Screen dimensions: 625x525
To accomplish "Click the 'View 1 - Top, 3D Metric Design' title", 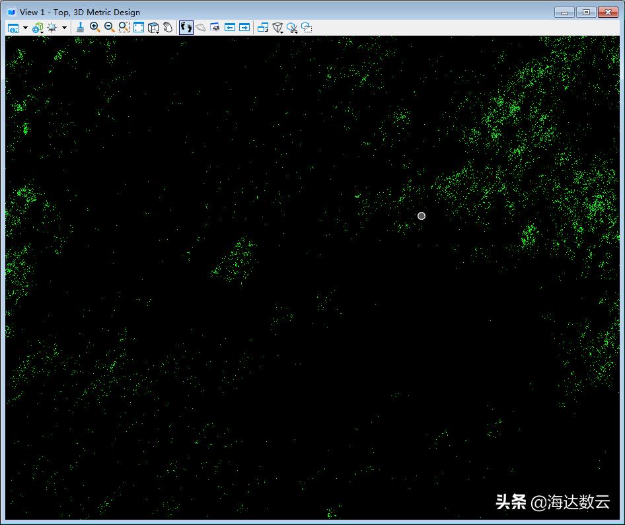I will tap(80, 13).
